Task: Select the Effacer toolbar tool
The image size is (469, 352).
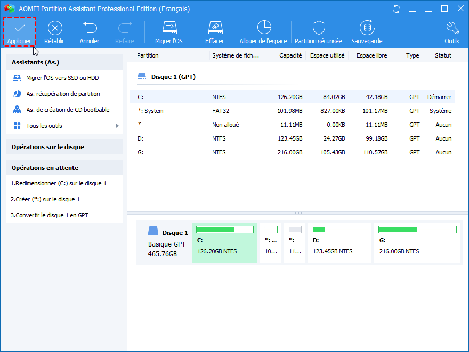Action: pyautogui.click(x=215, y=32)
